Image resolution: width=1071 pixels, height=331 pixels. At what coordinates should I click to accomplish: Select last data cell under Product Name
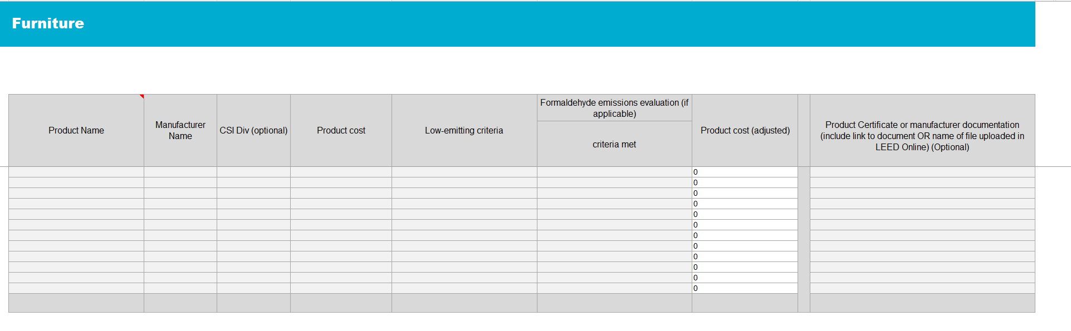(76, 288)
